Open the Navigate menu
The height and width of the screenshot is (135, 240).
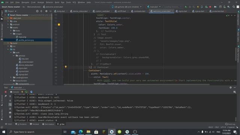pos(25,2)
